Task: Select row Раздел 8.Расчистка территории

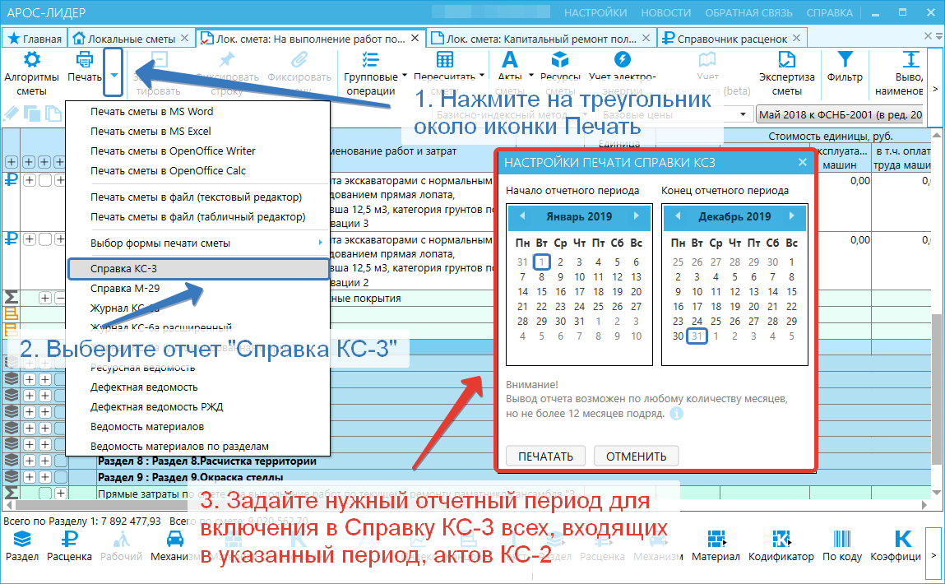Action: (x=206, y=461)
